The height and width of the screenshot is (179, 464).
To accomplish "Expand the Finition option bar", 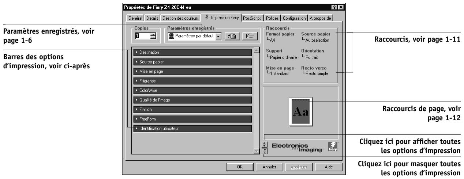I will coord(192,109).
